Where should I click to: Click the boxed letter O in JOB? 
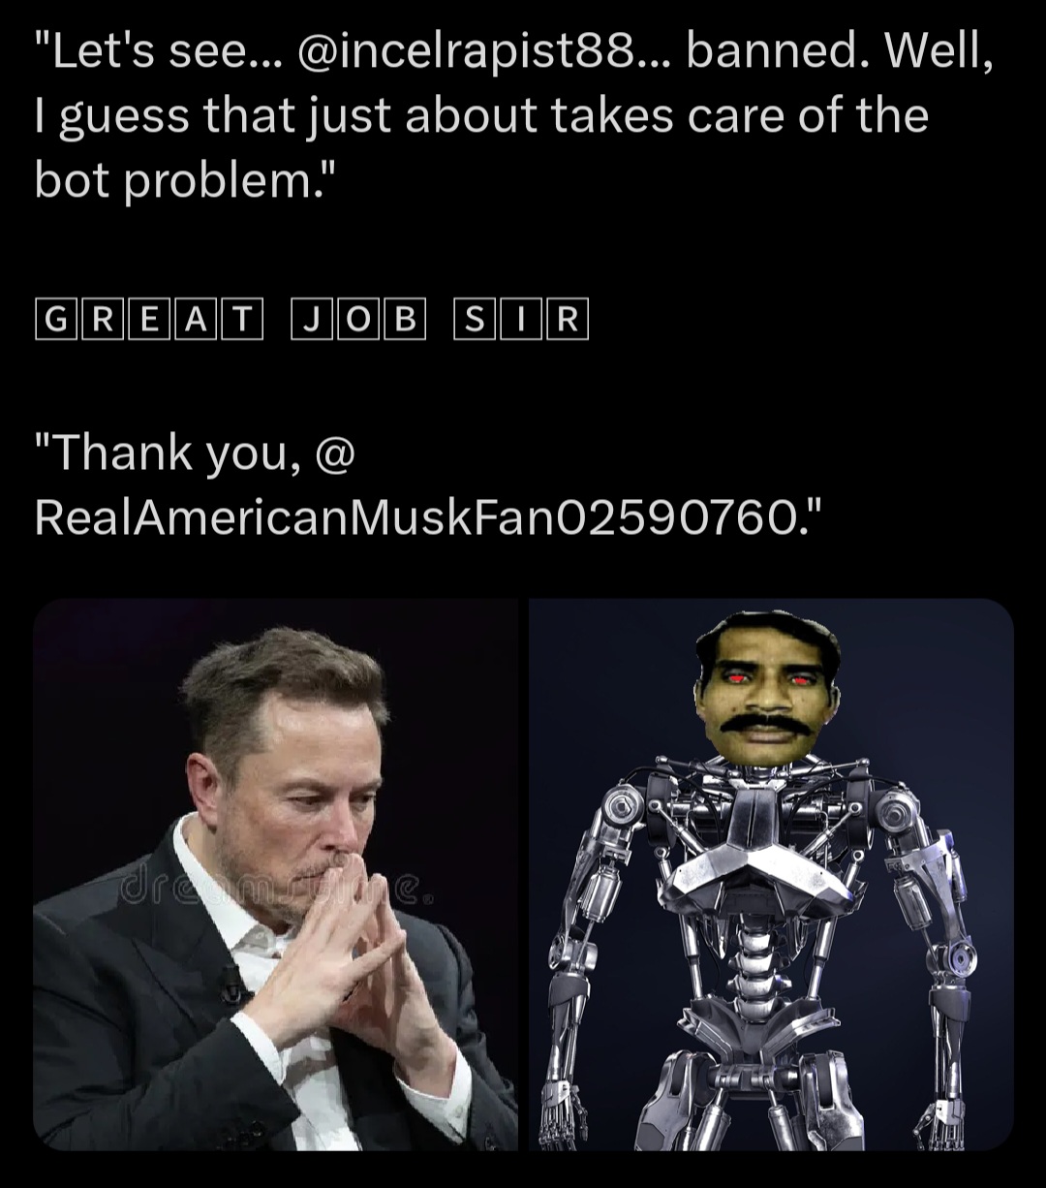[x=357, y=321]
